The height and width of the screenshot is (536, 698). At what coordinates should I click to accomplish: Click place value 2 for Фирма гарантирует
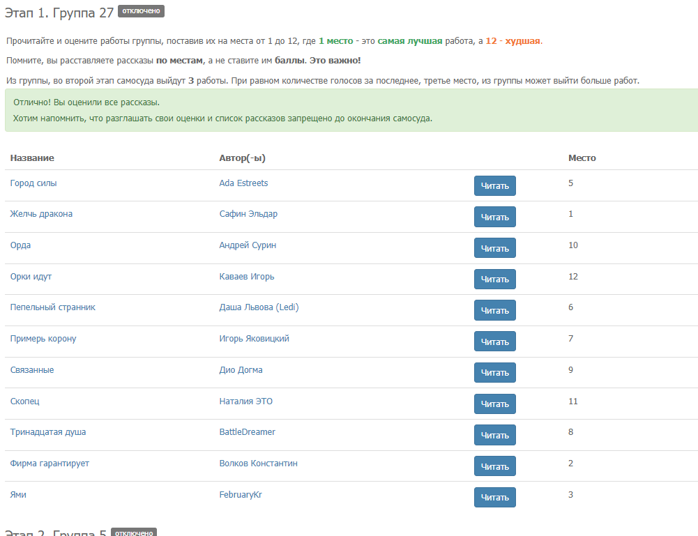coord(570,464)
